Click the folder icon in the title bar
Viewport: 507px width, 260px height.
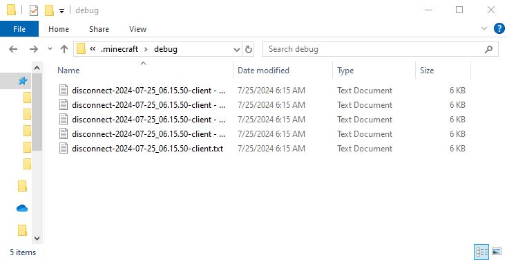point(11,10)
